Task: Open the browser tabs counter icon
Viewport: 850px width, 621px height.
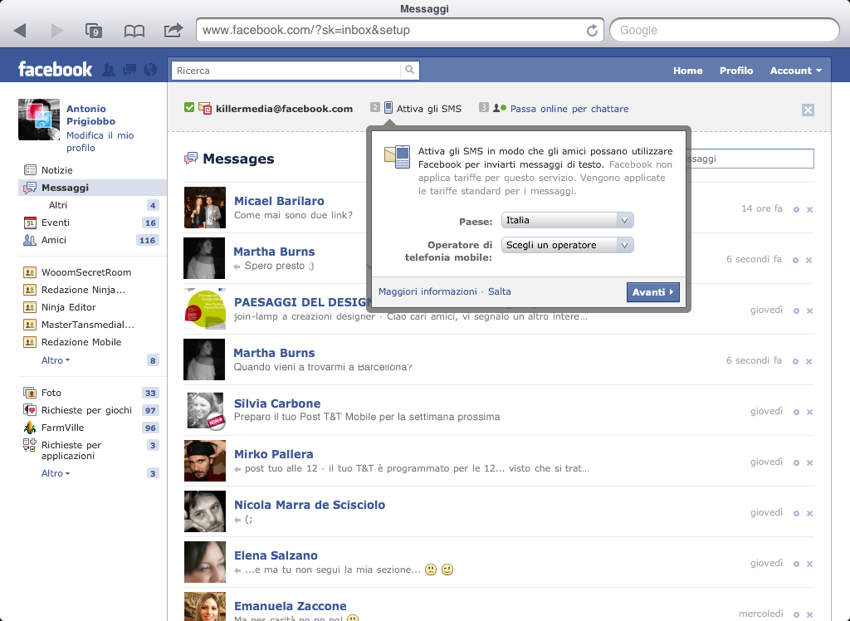Action: click(94, 31)
